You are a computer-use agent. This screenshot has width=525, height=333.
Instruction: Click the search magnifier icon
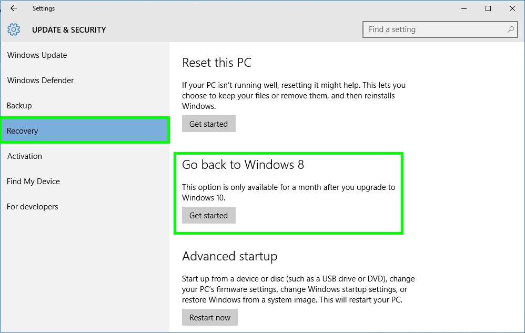tap(510, 29)
